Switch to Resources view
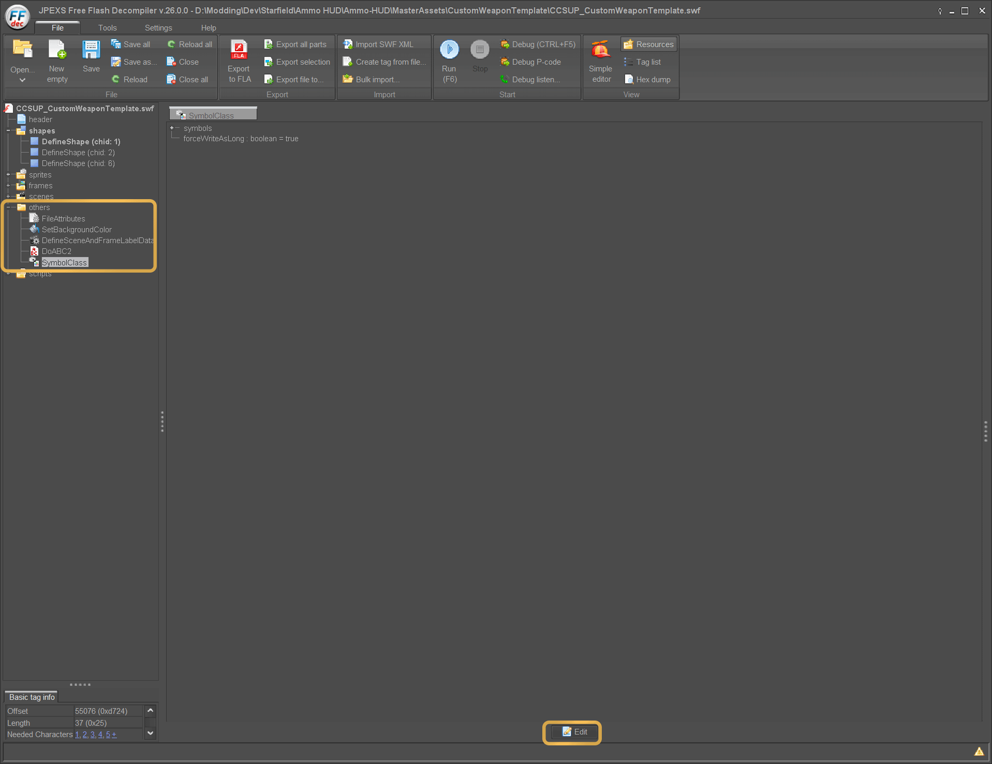 pyautogui.click(x=649, y=44)
